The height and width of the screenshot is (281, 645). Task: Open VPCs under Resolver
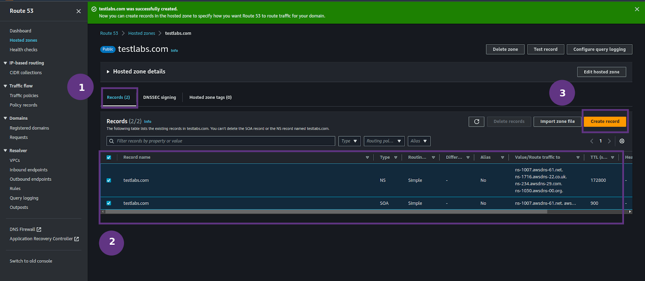pyautogui.click(x=15, y=160)
